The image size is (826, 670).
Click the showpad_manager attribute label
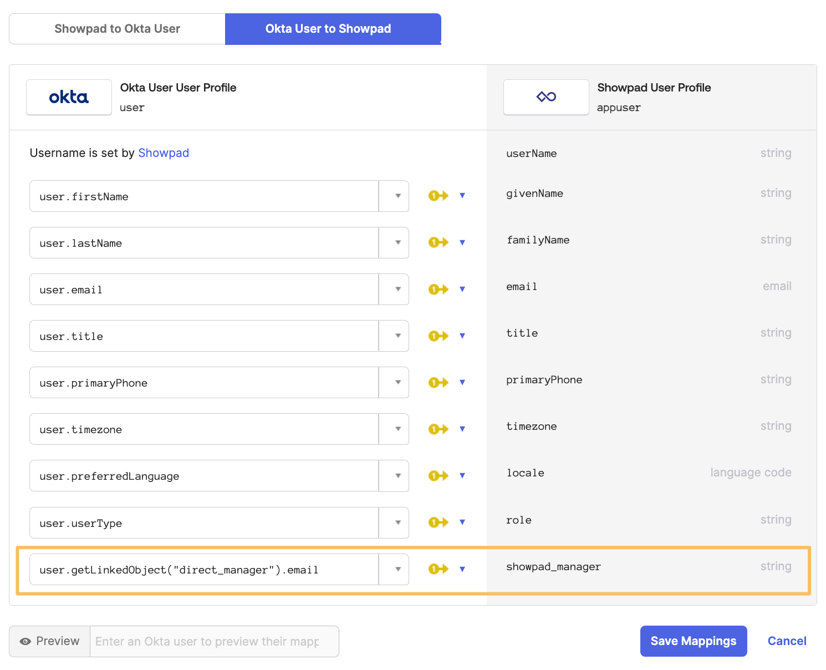(x=554, y=567)
